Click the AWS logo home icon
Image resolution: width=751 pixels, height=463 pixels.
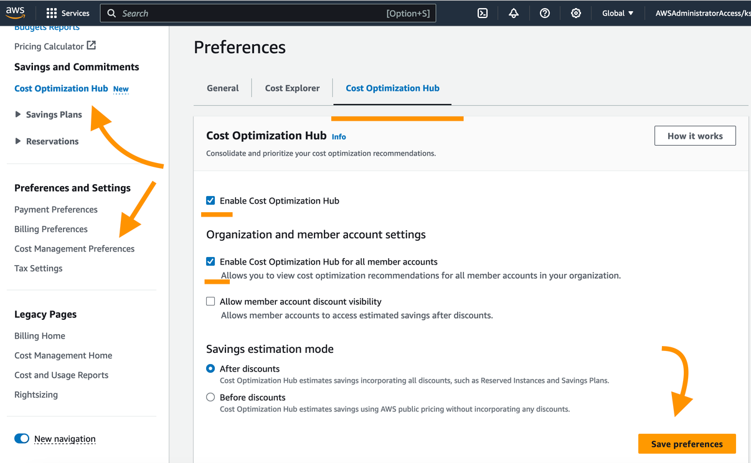(15, 13)
